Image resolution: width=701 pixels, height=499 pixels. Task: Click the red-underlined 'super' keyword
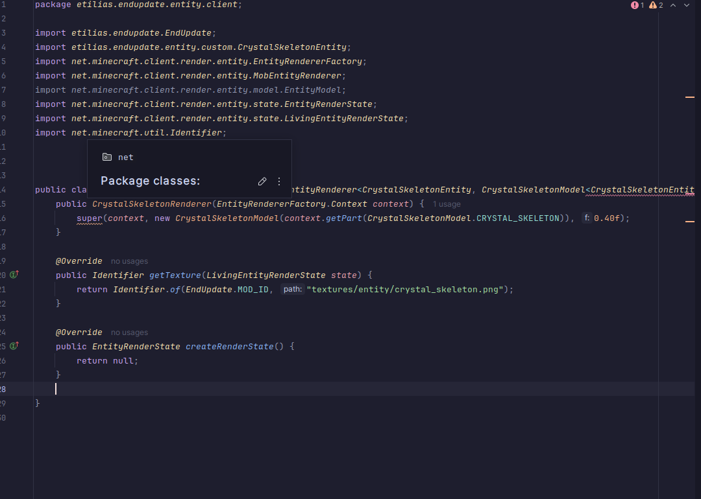point(89,218)
